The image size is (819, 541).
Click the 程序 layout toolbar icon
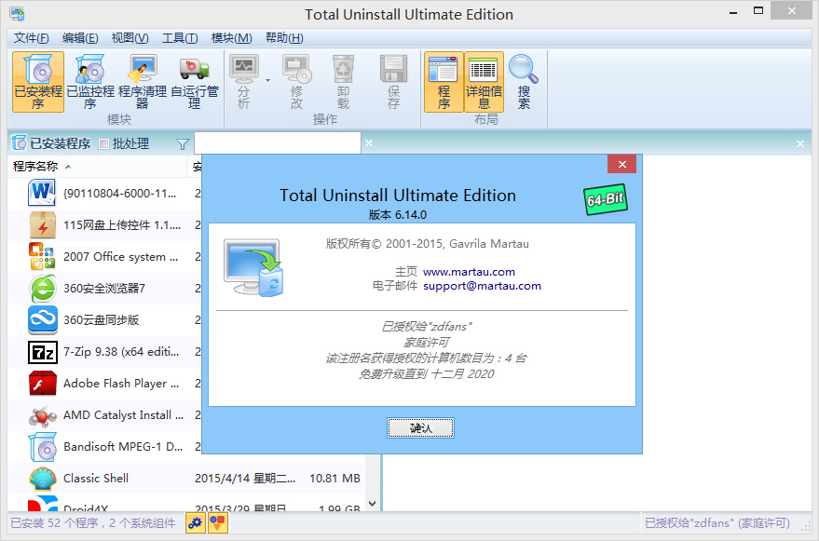pos(445,82)
